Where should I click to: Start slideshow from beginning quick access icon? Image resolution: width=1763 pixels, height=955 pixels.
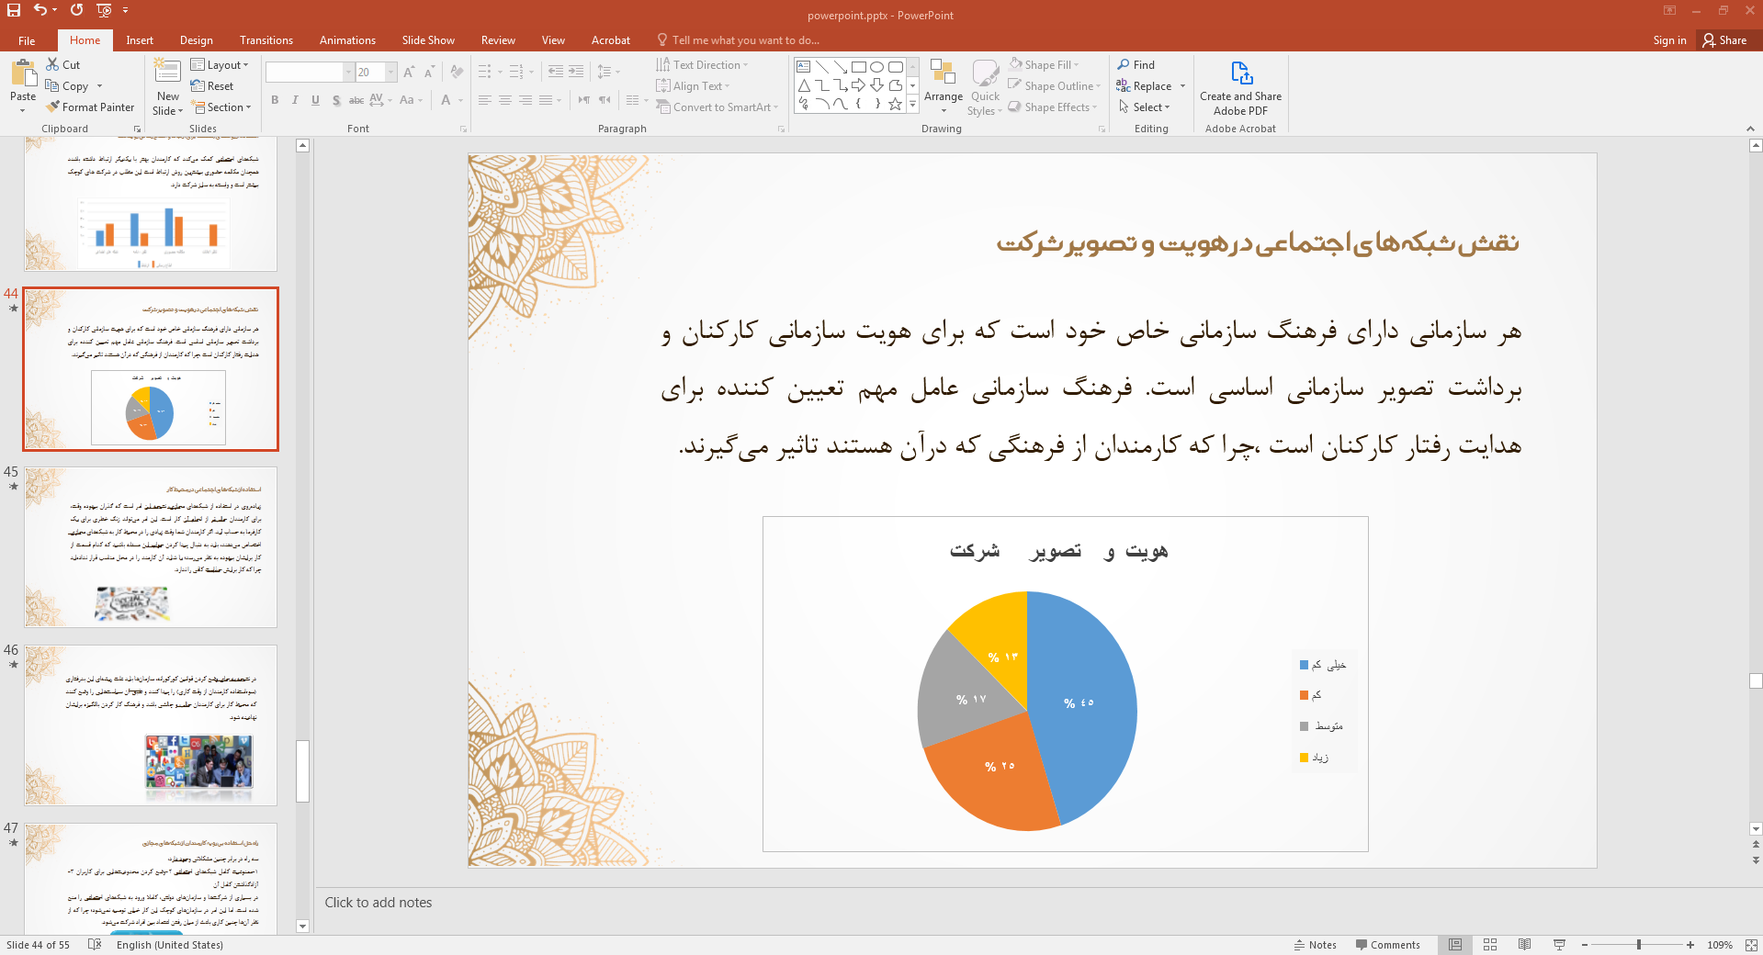[104, 10]
